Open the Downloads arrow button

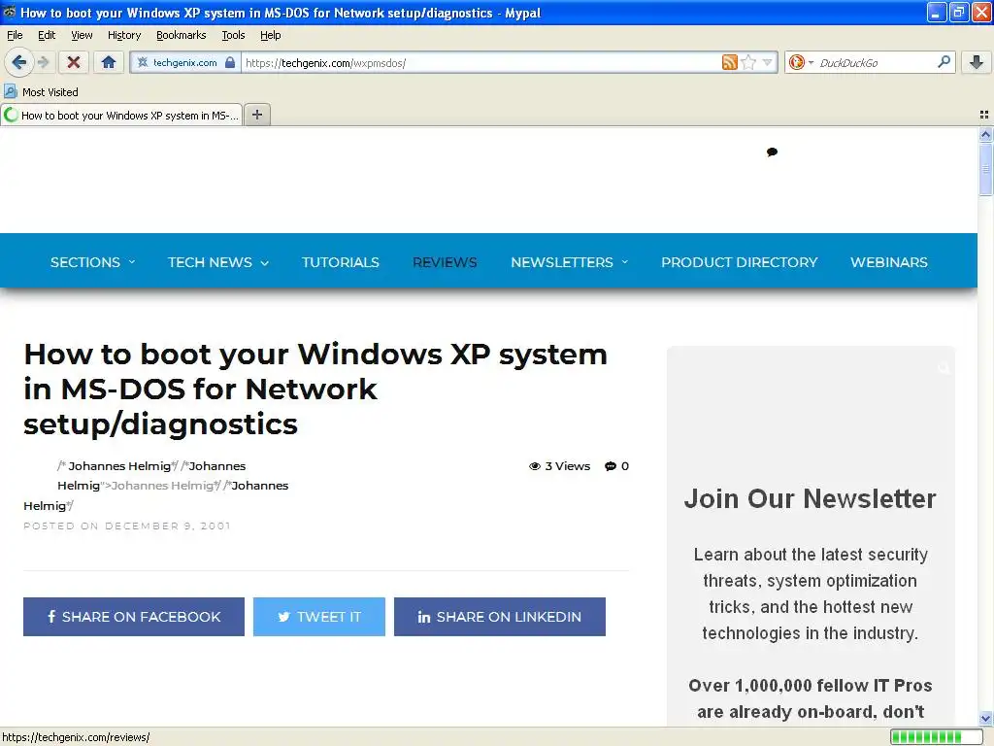point(977,62)
